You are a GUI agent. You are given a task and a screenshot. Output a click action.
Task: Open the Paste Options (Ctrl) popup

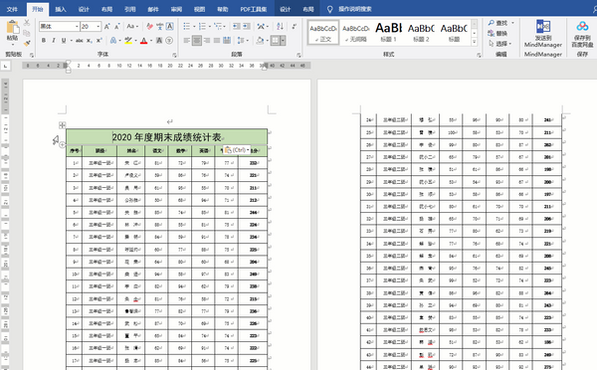pyautogui.click(x=237, y=150)
